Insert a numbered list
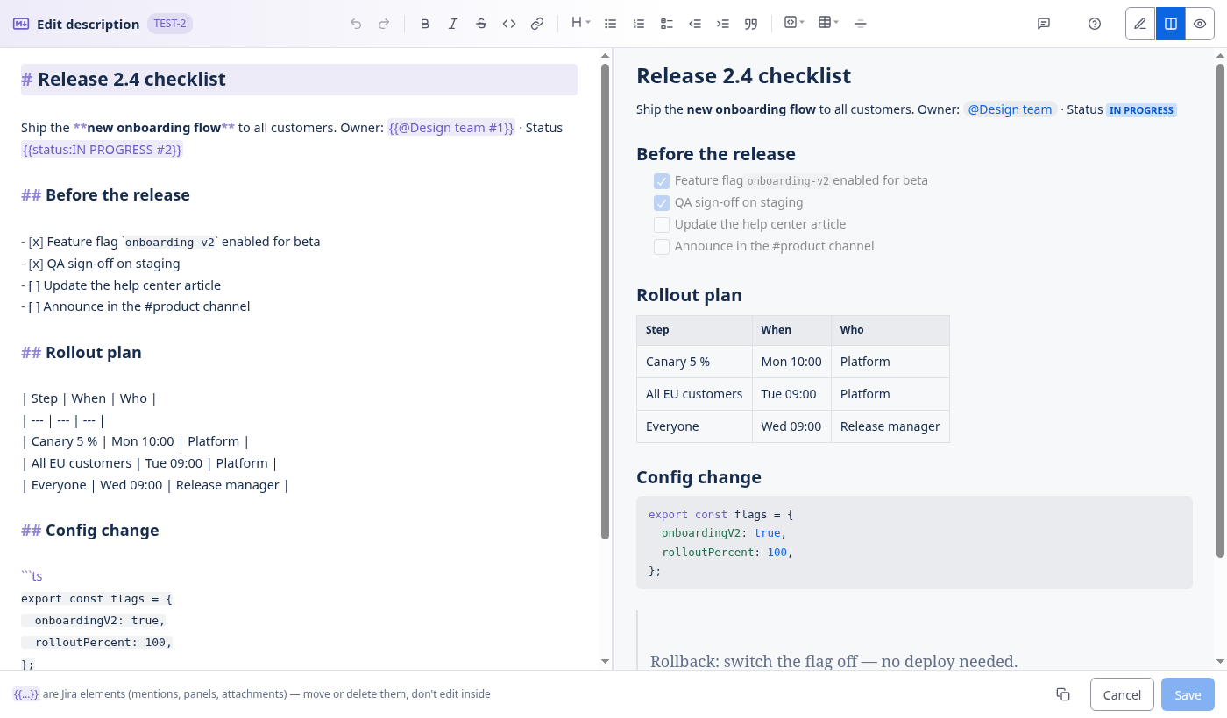This screenshot has height=718, width=1227. (639, 24)
